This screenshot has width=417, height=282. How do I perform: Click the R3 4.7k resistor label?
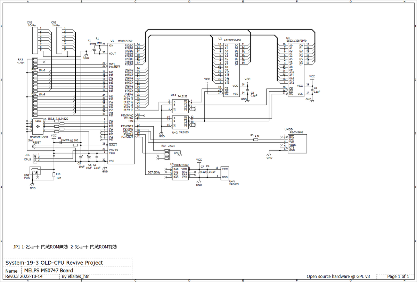click(255, 136)
